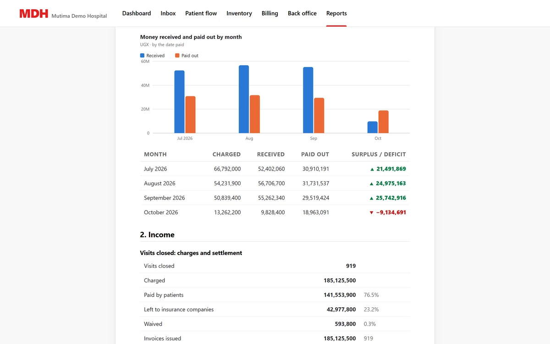Click Charged total 185,125,500

click(x=340, y=280)
